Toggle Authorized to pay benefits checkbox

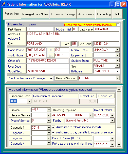click(53, 132)
